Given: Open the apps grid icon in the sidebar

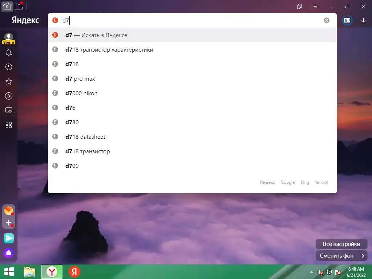Looking at the screenshot, I should pos(9,125).
